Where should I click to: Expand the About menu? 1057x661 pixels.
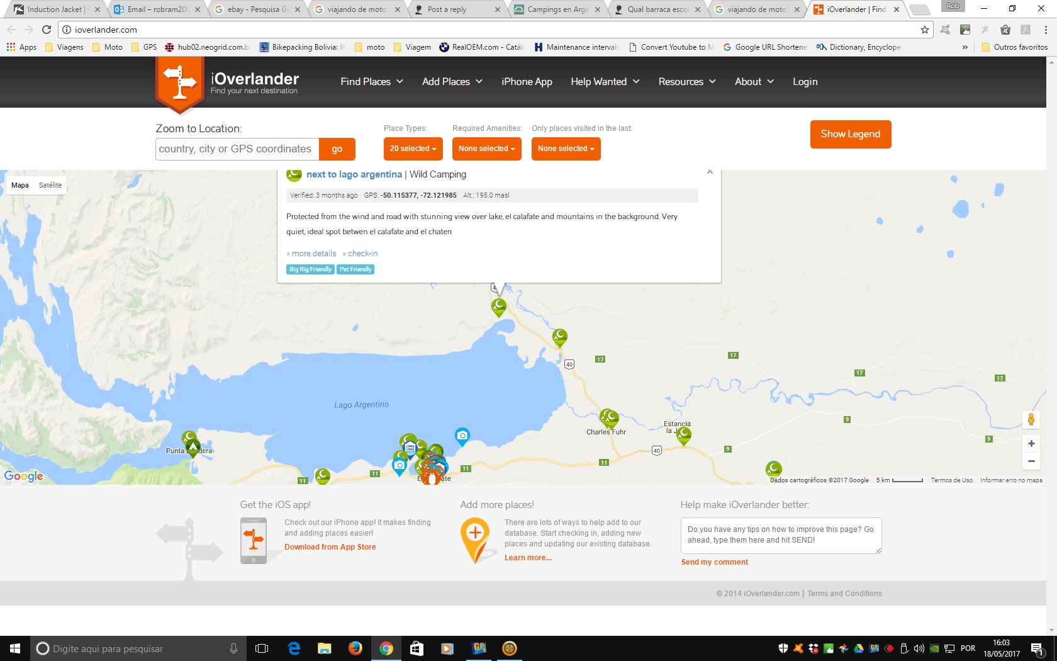coord(754,82)
